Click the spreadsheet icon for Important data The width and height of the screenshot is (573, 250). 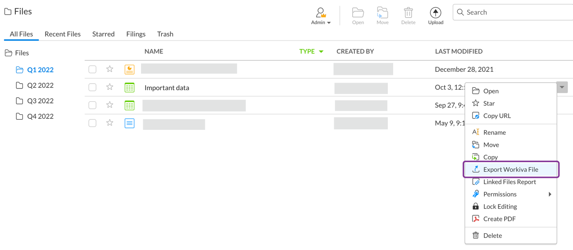coord(129,88)
